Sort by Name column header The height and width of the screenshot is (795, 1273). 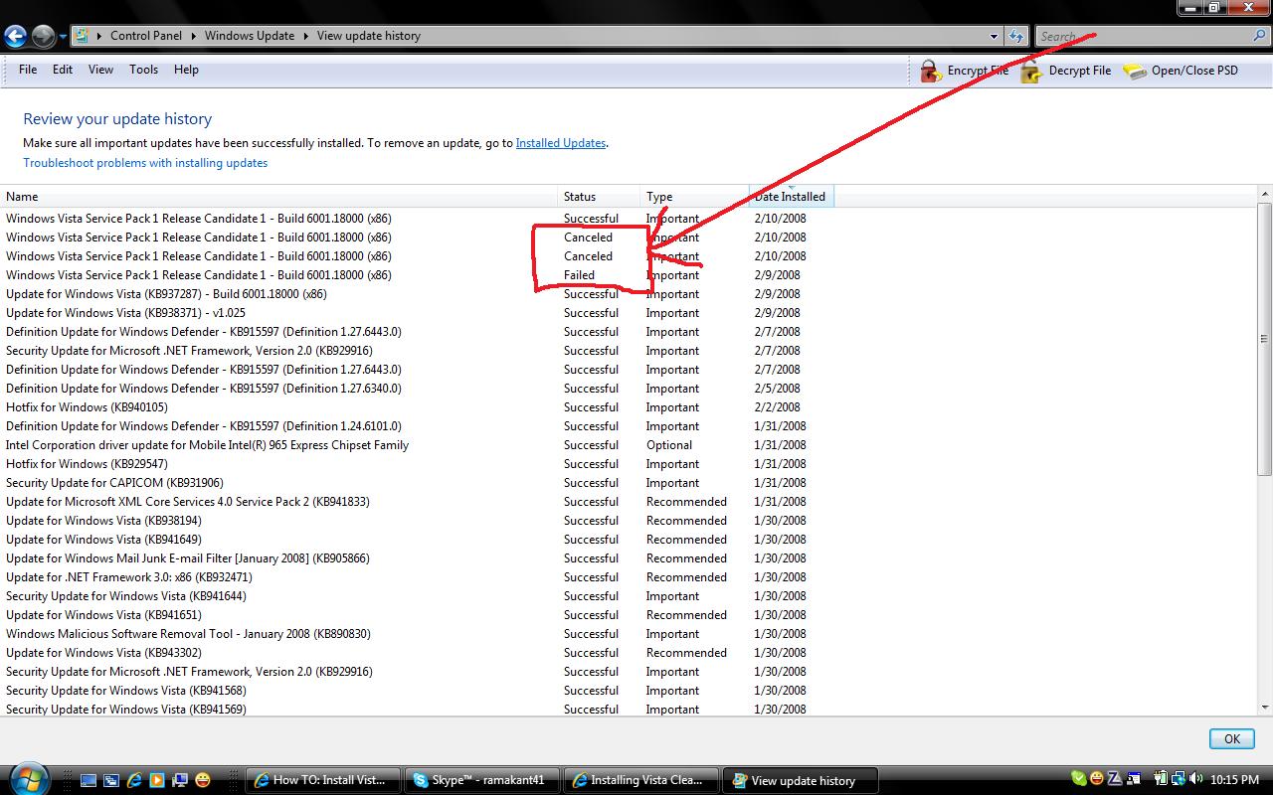(x=278, y=197)
